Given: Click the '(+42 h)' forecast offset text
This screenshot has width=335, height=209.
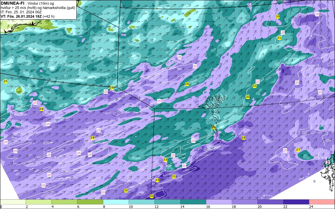Looking at the screenshot, I should [49, 16].
